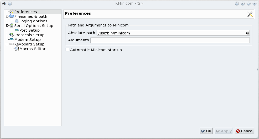Collapse the Keyboard Setup tree node

click(7, 44)
